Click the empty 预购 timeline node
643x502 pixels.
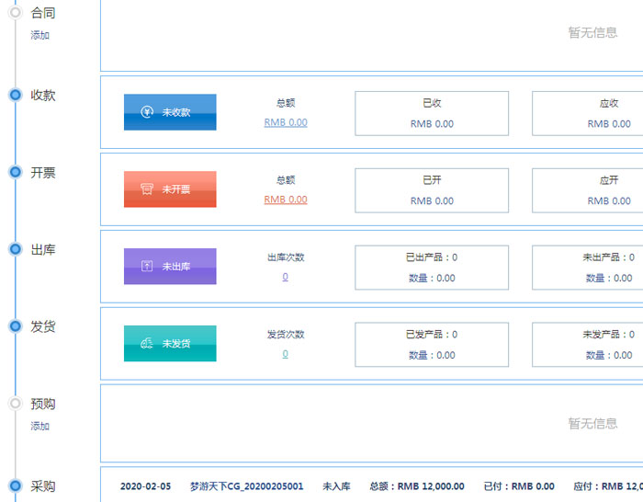(15, 404)
